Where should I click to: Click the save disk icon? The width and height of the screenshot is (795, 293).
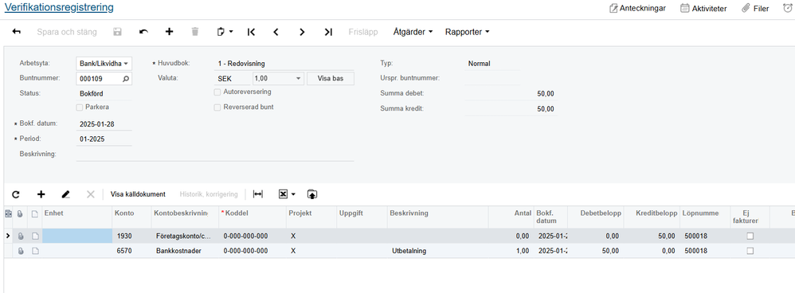click(x=117, y=31)
